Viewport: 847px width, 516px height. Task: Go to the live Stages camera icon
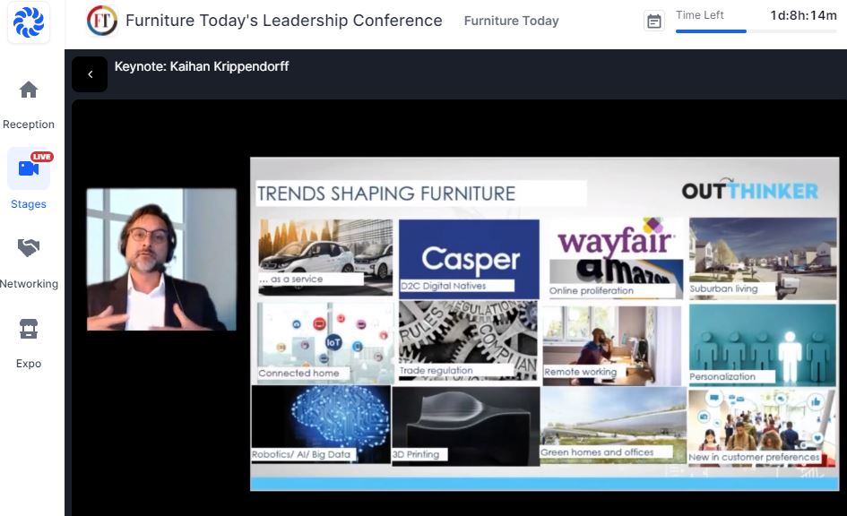pyautogui.click(x=29, y=168)
